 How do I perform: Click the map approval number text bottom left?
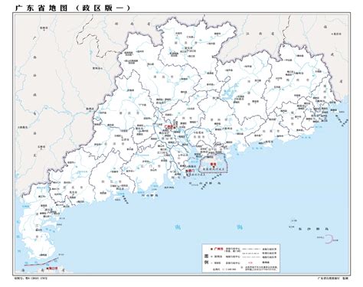point(31,278)
